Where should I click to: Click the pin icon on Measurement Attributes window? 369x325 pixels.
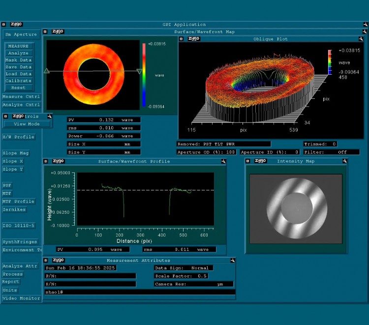(x=232, y=260)
